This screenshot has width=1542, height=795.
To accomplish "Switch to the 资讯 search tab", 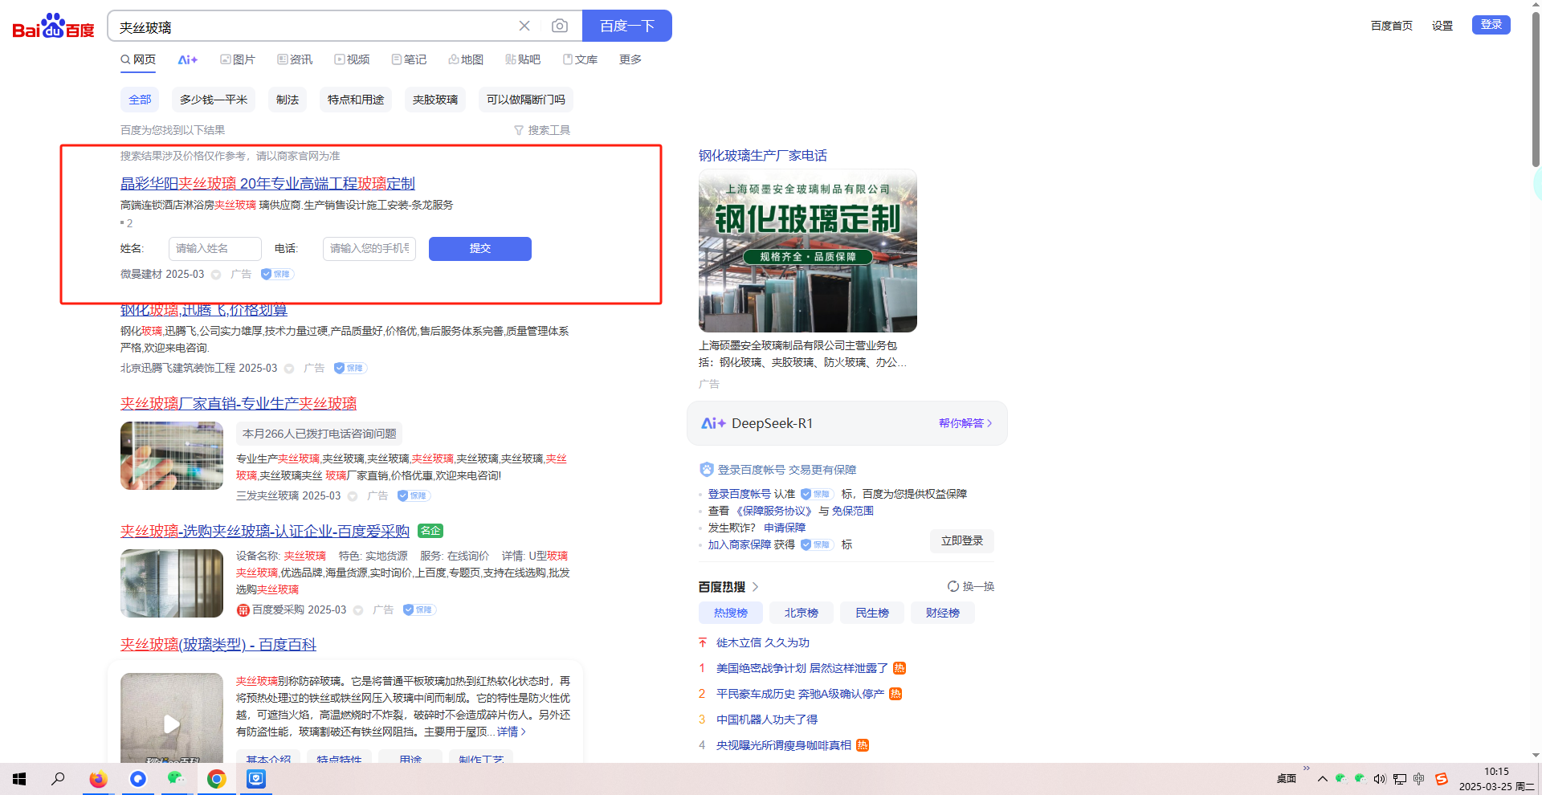I will tap(295, 59).
